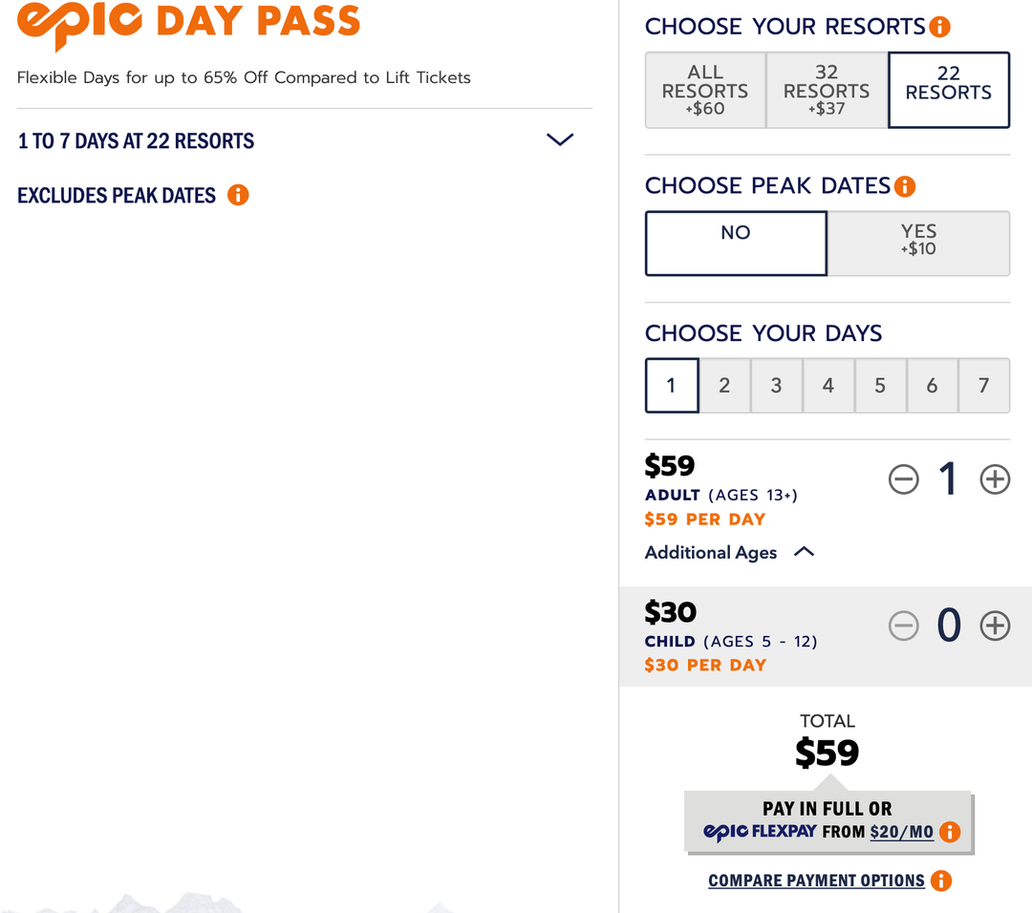
Task: Click the plus icon to add a child
Action: [x=995, y=626]
